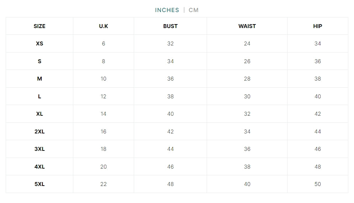Click the BUST column header

coord(170,26)
